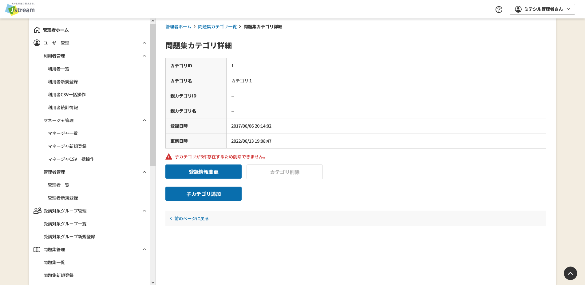This screenshot has width=585, height=285.
Task: Open マネージャ新規登録 in the sidebar
Action: (x=67, y=146)
